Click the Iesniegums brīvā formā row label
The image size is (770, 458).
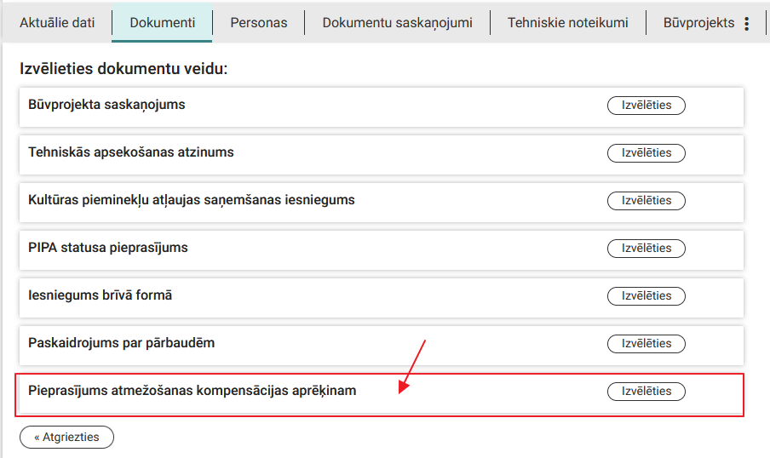(100, 295)
